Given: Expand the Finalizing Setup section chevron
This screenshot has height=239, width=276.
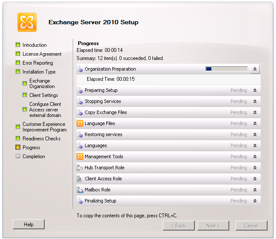Looking at the screenshot, I should [255, 201].
